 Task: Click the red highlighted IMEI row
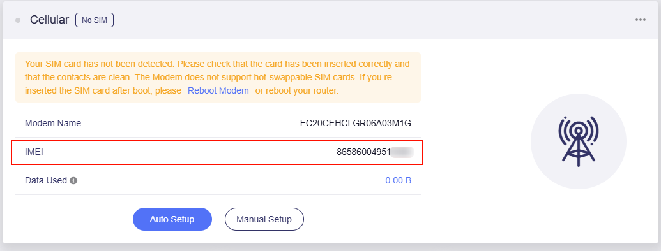(217, 152)
